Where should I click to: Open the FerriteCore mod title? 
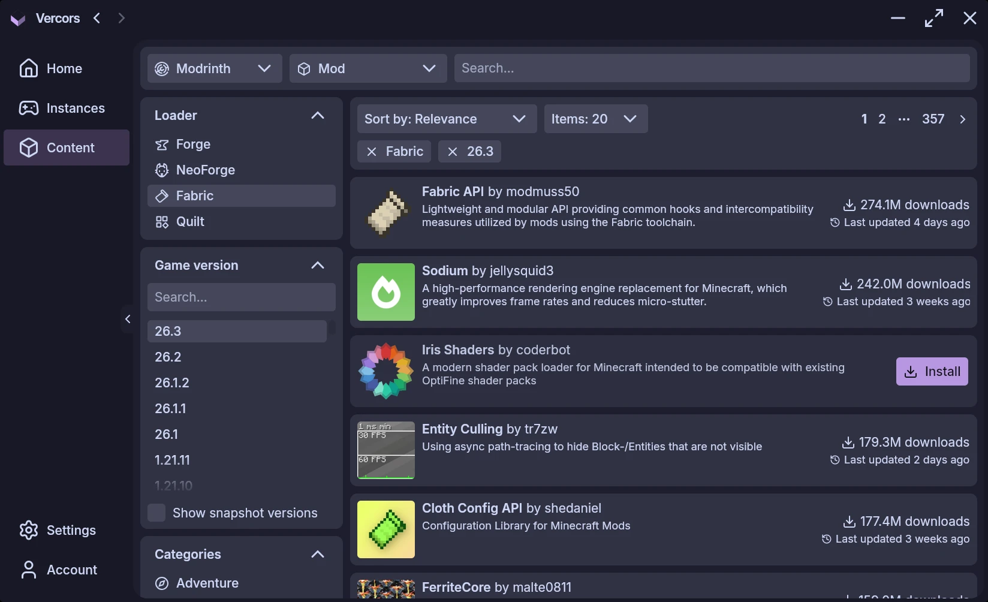coord(456,587)
